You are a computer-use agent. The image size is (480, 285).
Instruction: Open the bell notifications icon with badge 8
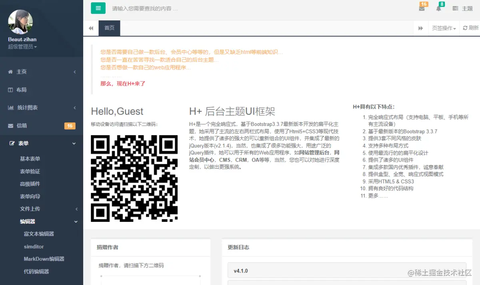click(x=439, y=8)
